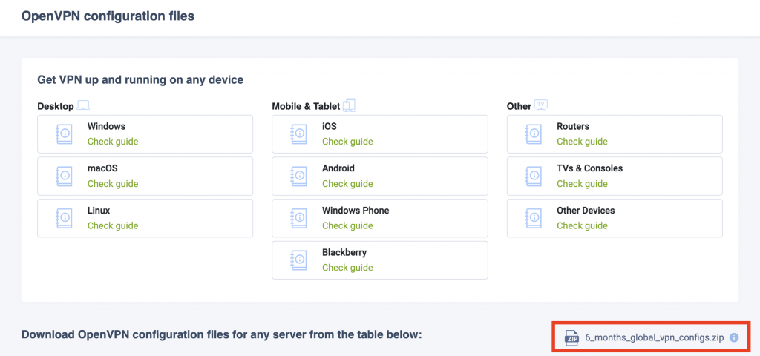Click the laptop icon next to Desktop

83,105
